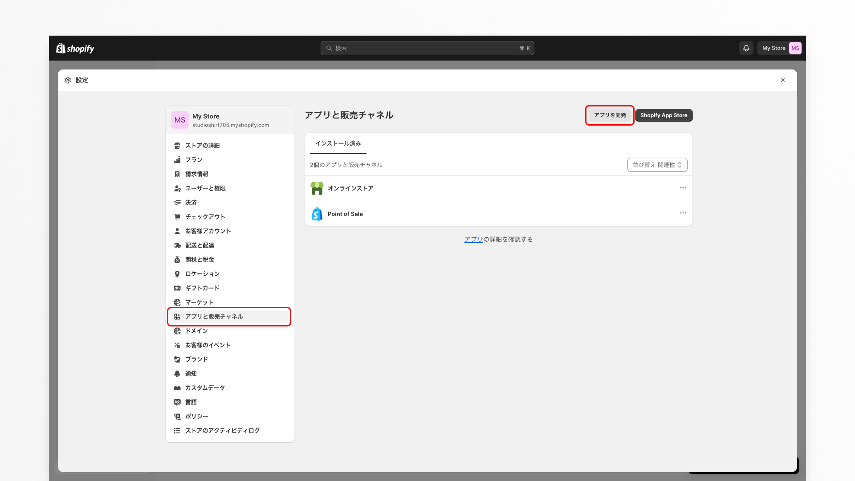Select the インストール済み tab
Image resolution: width=855 pixels, height=481 pixels.
pyautogui.click(x=338, y=143)
